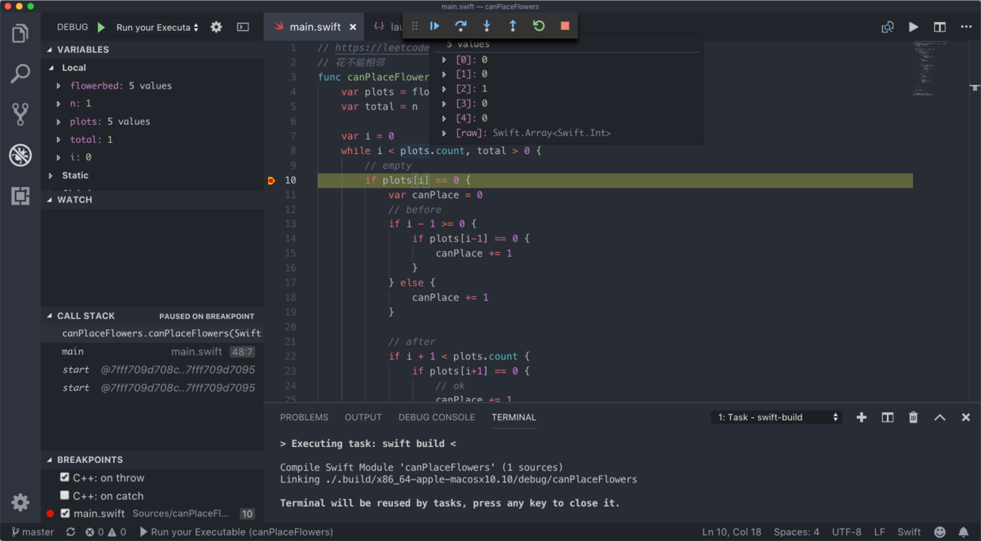Step Into in debug toolbar
The height and width of the screenshot is (541, 981).
(487, 26)
